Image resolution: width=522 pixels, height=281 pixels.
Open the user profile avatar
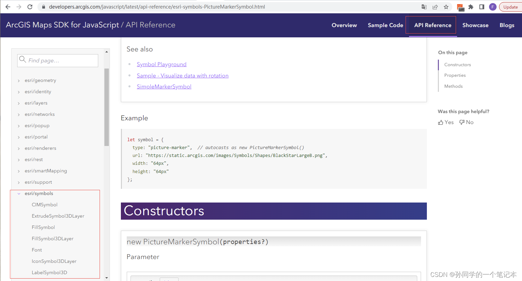click(493, 7)
